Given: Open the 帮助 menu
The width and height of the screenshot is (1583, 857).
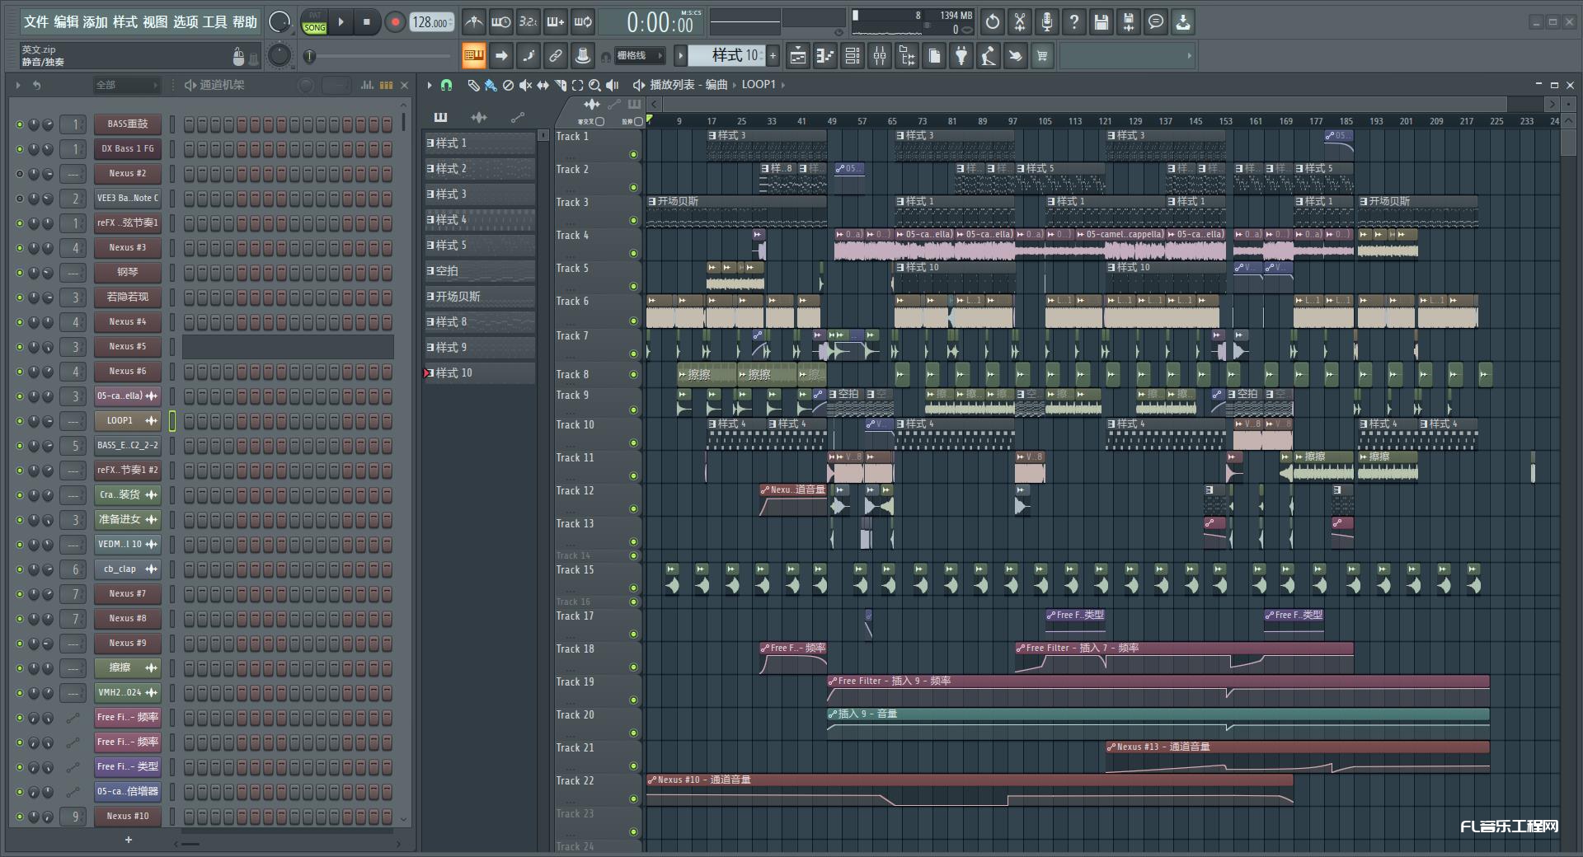Looking at the screenshot, I should click(245, 22).
